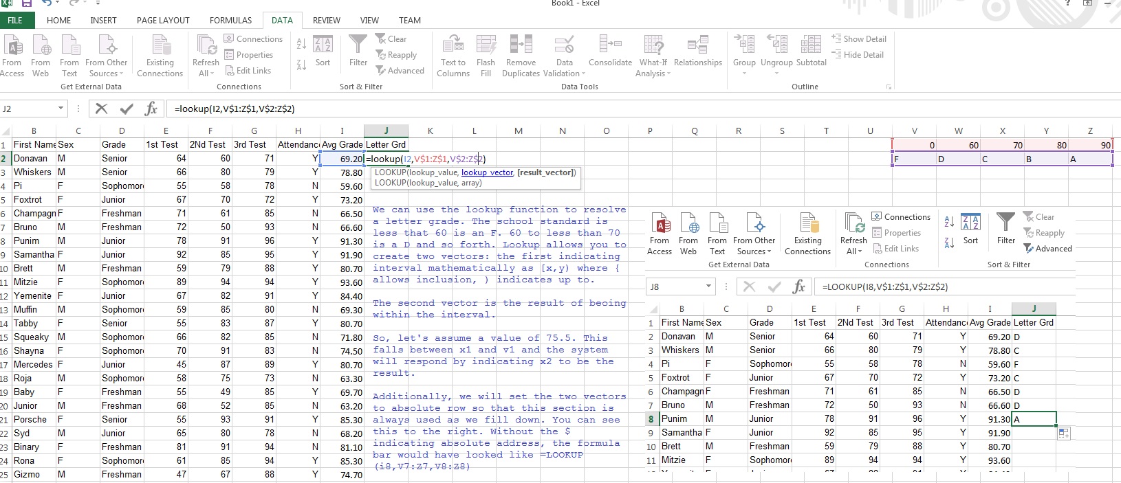
Task: Click Advanced in inset screenshot
Action: tap(1047, 249)
